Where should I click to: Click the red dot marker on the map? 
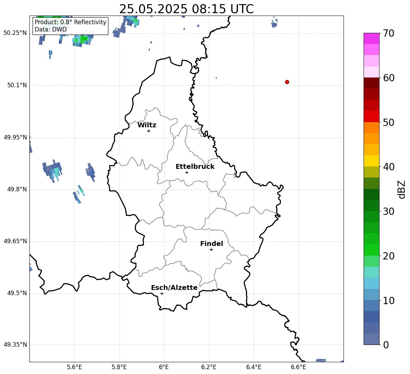tap(287, 82)
